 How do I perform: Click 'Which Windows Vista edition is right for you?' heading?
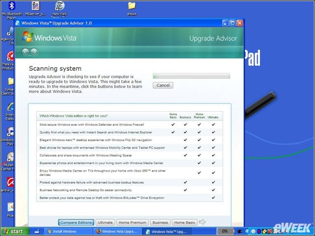coord(73,116)
